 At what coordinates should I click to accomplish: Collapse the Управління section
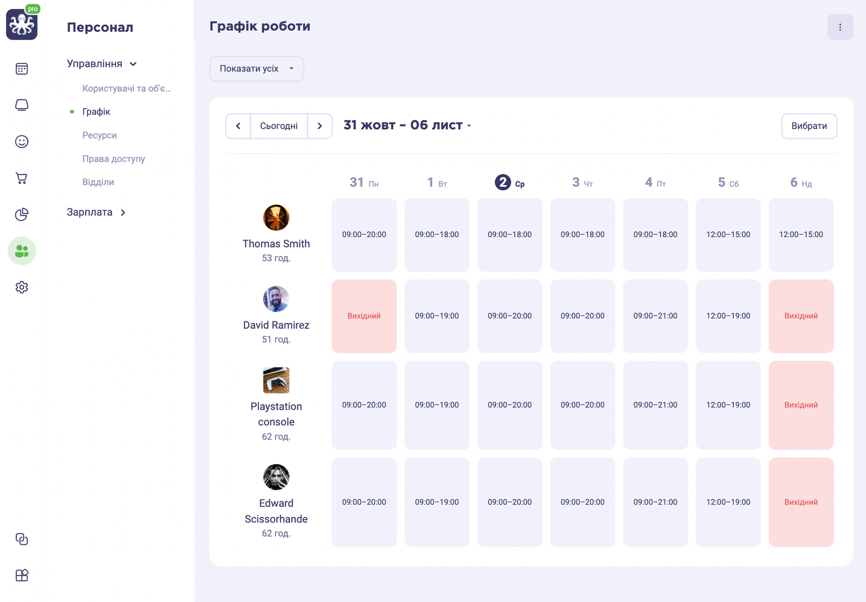[x=134, y=63]
